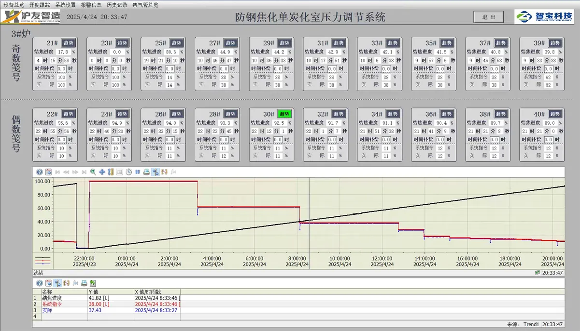The height and width of the screenshot is (331, 580).
Task: Click the vertical cursor line on trend chart
Action: (309, 217)
